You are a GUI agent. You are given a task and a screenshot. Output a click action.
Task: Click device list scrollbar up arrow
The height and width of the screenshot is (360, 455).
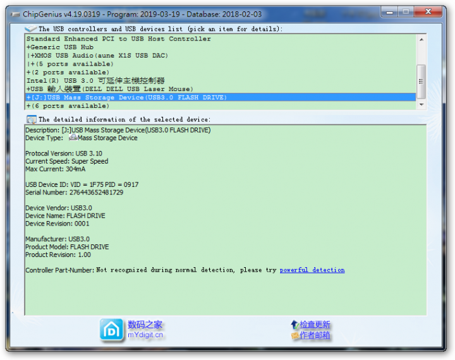tap(422, 39)
